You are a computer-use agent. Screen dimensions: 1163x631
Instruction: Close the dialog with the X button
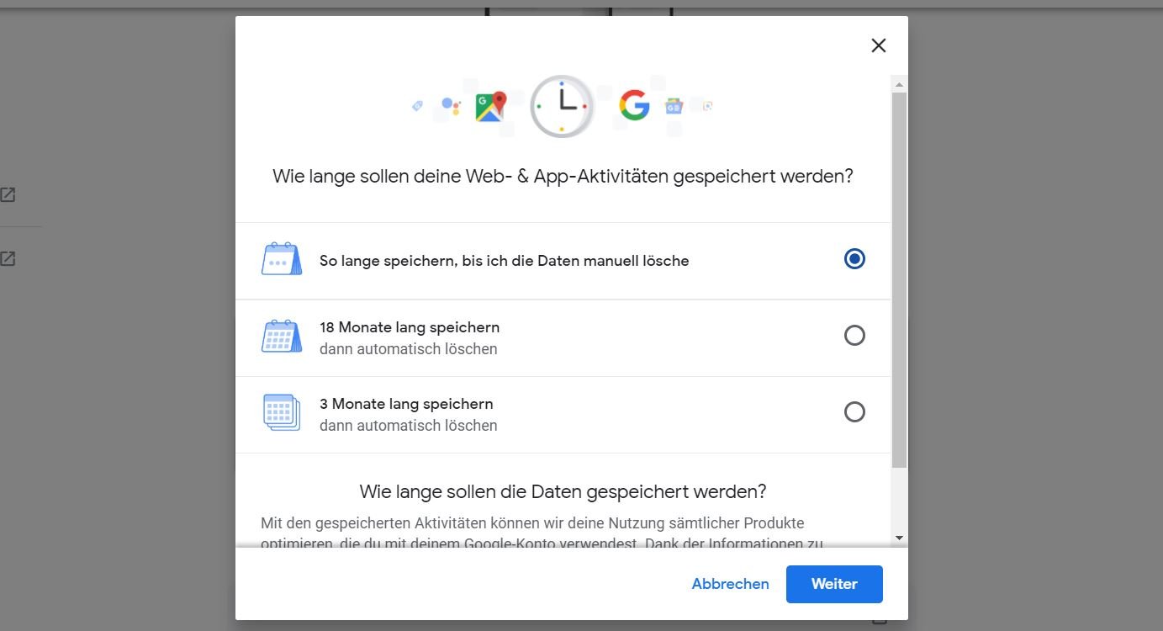pyautogui.click(x=879, y=45)
